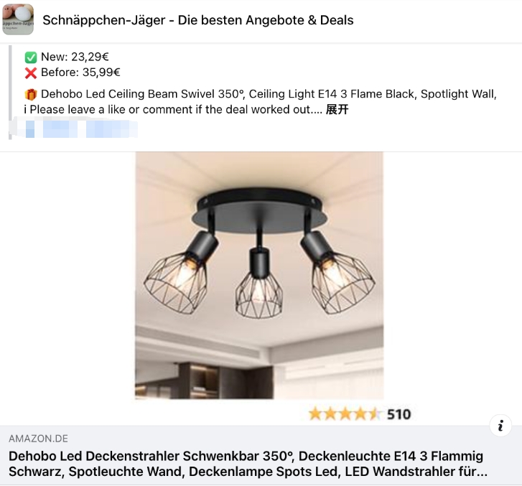Click the red cross emoji
Screen dimensions: 522x486
coord(31,73)
